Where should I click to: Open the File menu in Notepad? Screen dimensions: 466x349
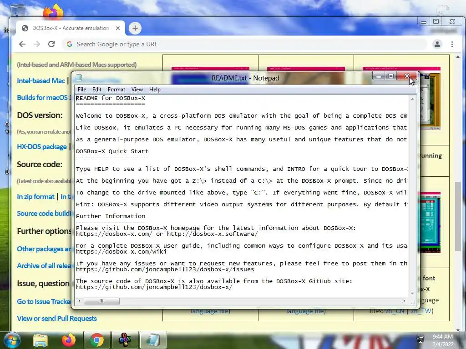(x=82, y=90)
